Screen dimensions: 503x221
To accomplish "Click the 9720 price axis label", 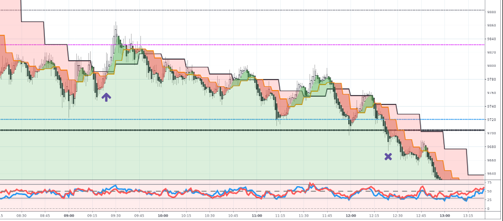I will [491, 120].
